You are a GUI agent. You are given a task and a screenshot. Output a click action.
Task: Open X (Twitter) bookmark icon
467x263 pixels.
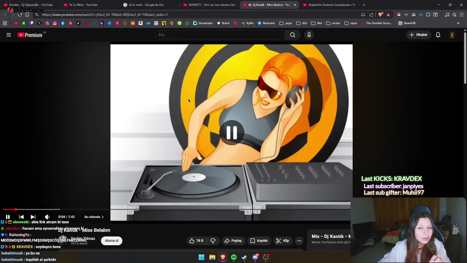39,23
